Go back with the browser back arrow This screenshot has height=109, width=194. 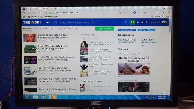tap(40, 13)
